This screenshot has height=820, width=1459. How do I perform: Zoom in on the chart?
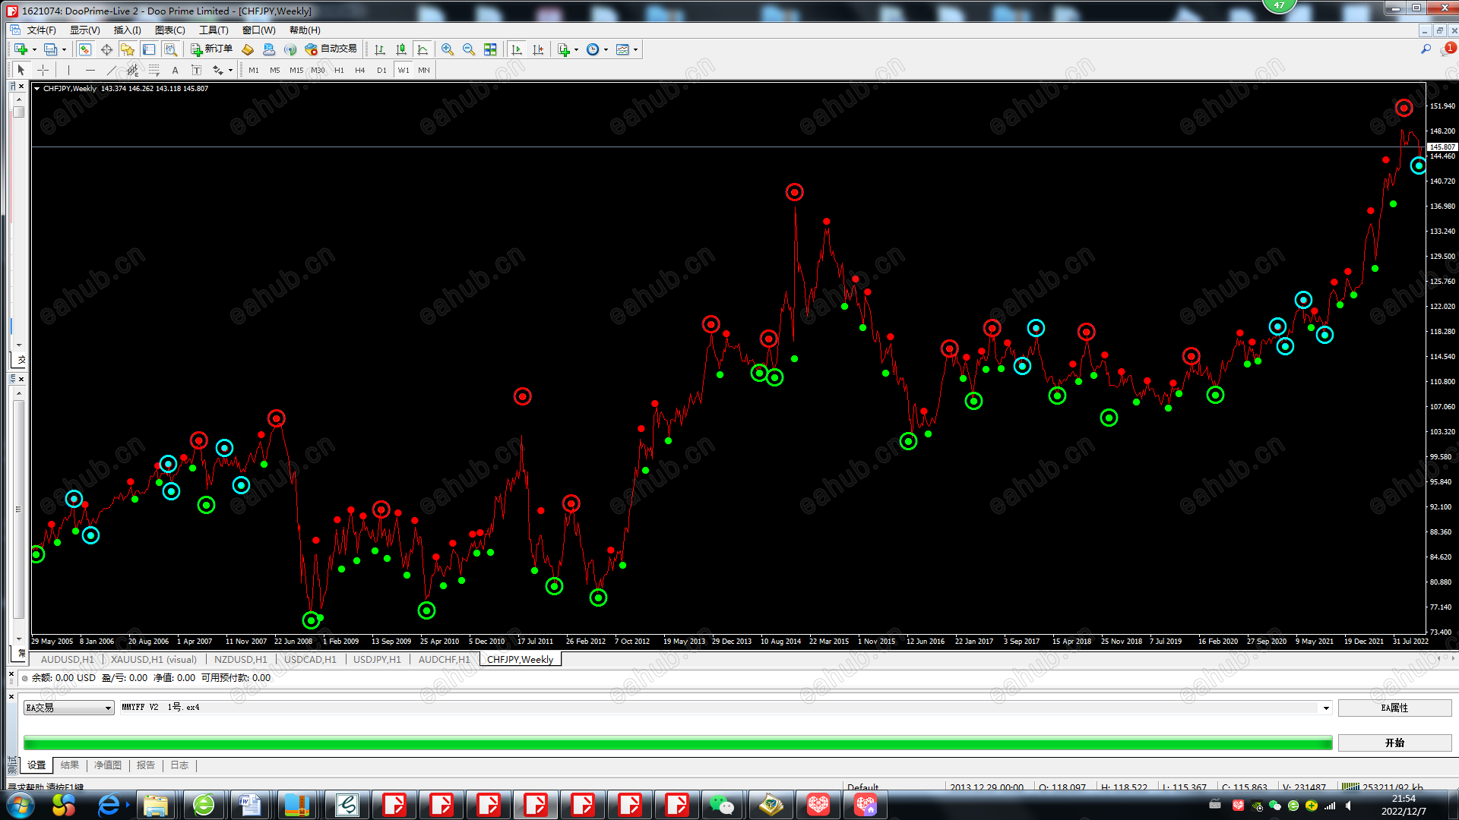pos(448,49)
